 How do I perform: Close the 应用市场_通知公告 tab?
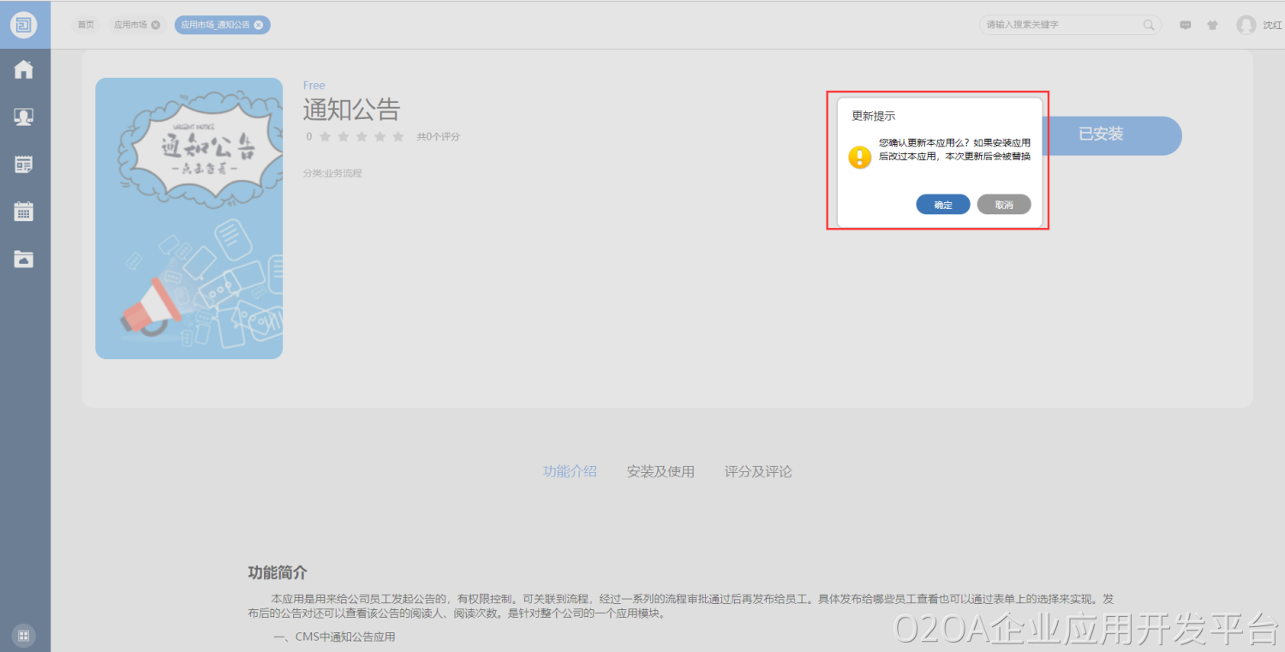pyautogui.click(x=259, y=25)
